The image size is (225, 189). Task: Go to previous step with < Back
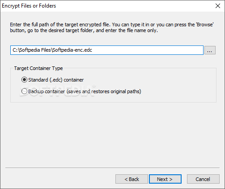pos(132,179)
